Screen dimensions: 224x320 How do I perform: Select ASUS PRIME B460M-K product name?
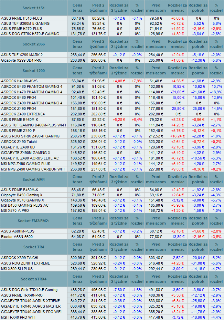20,120
